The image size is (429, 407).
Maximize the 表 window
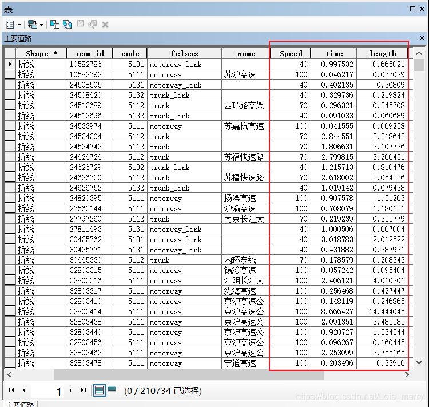[412, 9]
